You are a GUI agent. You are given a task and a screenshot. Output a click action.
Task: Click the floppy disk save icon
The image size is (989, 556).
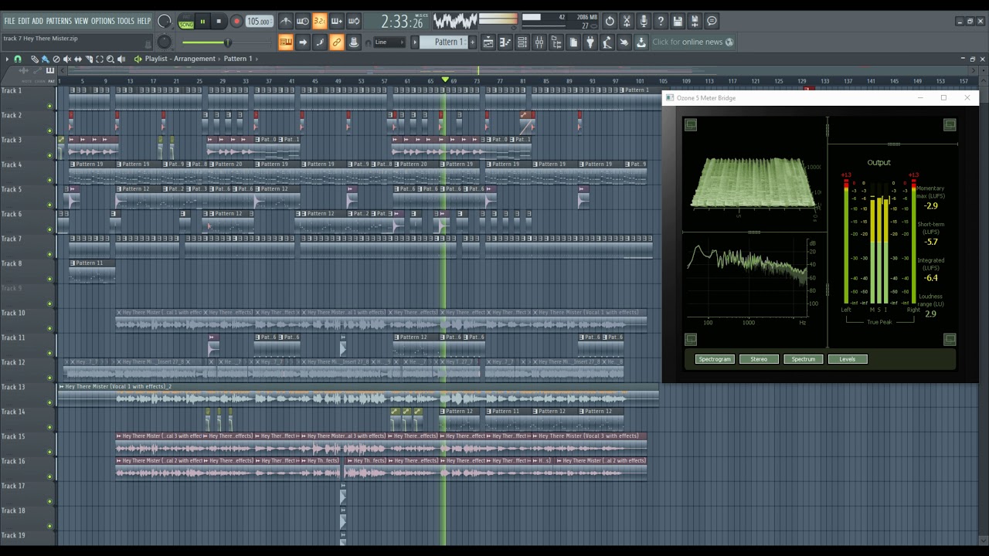[678, 21]
